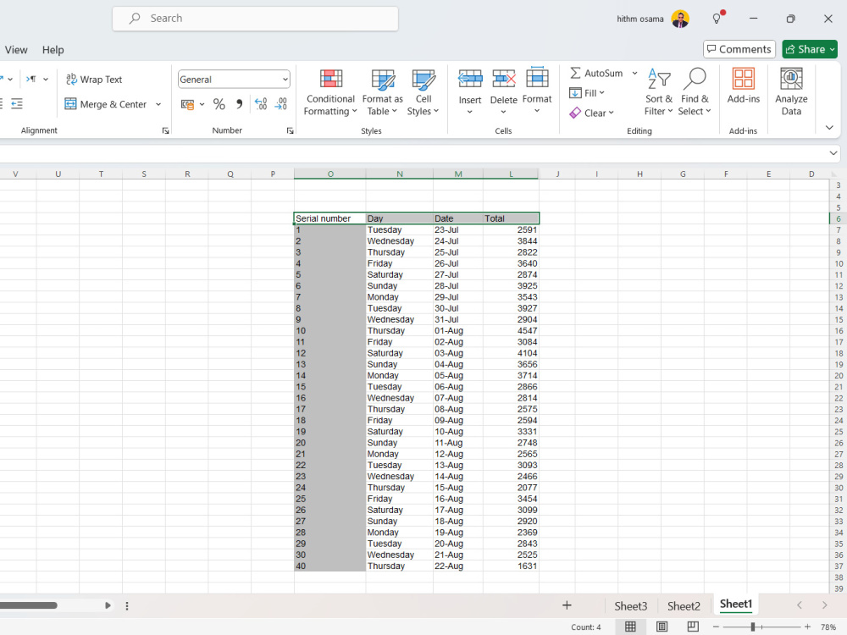
Task: Open the Clear dropdown
Action: pos(591,113)
